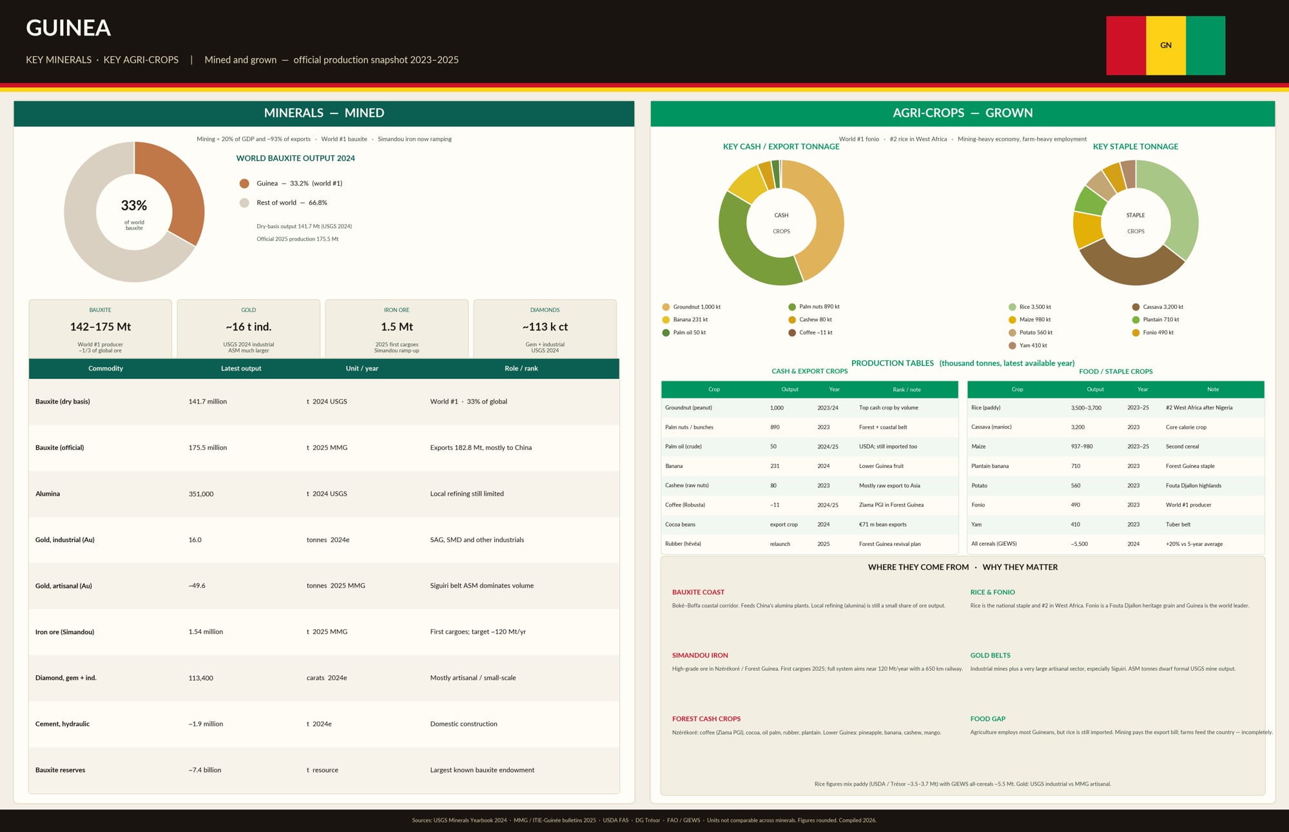The width and height of the screenshot is (1289, 832).
Task: Click the Guinea flag GN icon
Action: 1165,45
